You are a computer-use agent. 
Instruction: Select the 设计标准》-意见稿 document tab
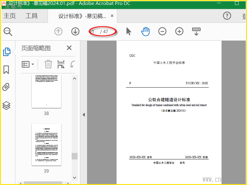(x=82, y=16)
